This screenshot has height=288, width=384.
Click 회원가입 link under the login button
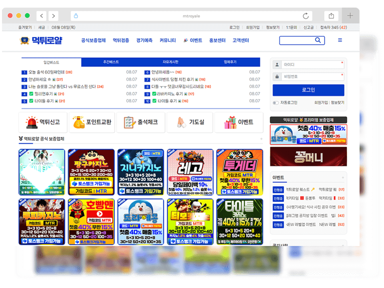pos(321,103)
